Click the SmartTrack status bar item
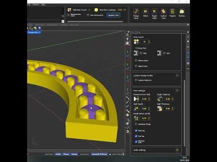This screenshot has height=162, width=217. click(x=85, y=154)
